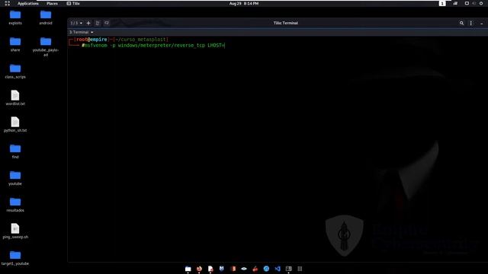Screen dimensions: 488x274
Task: Expand the '1: Terminal' title dropdown
Action: (82, 32)
